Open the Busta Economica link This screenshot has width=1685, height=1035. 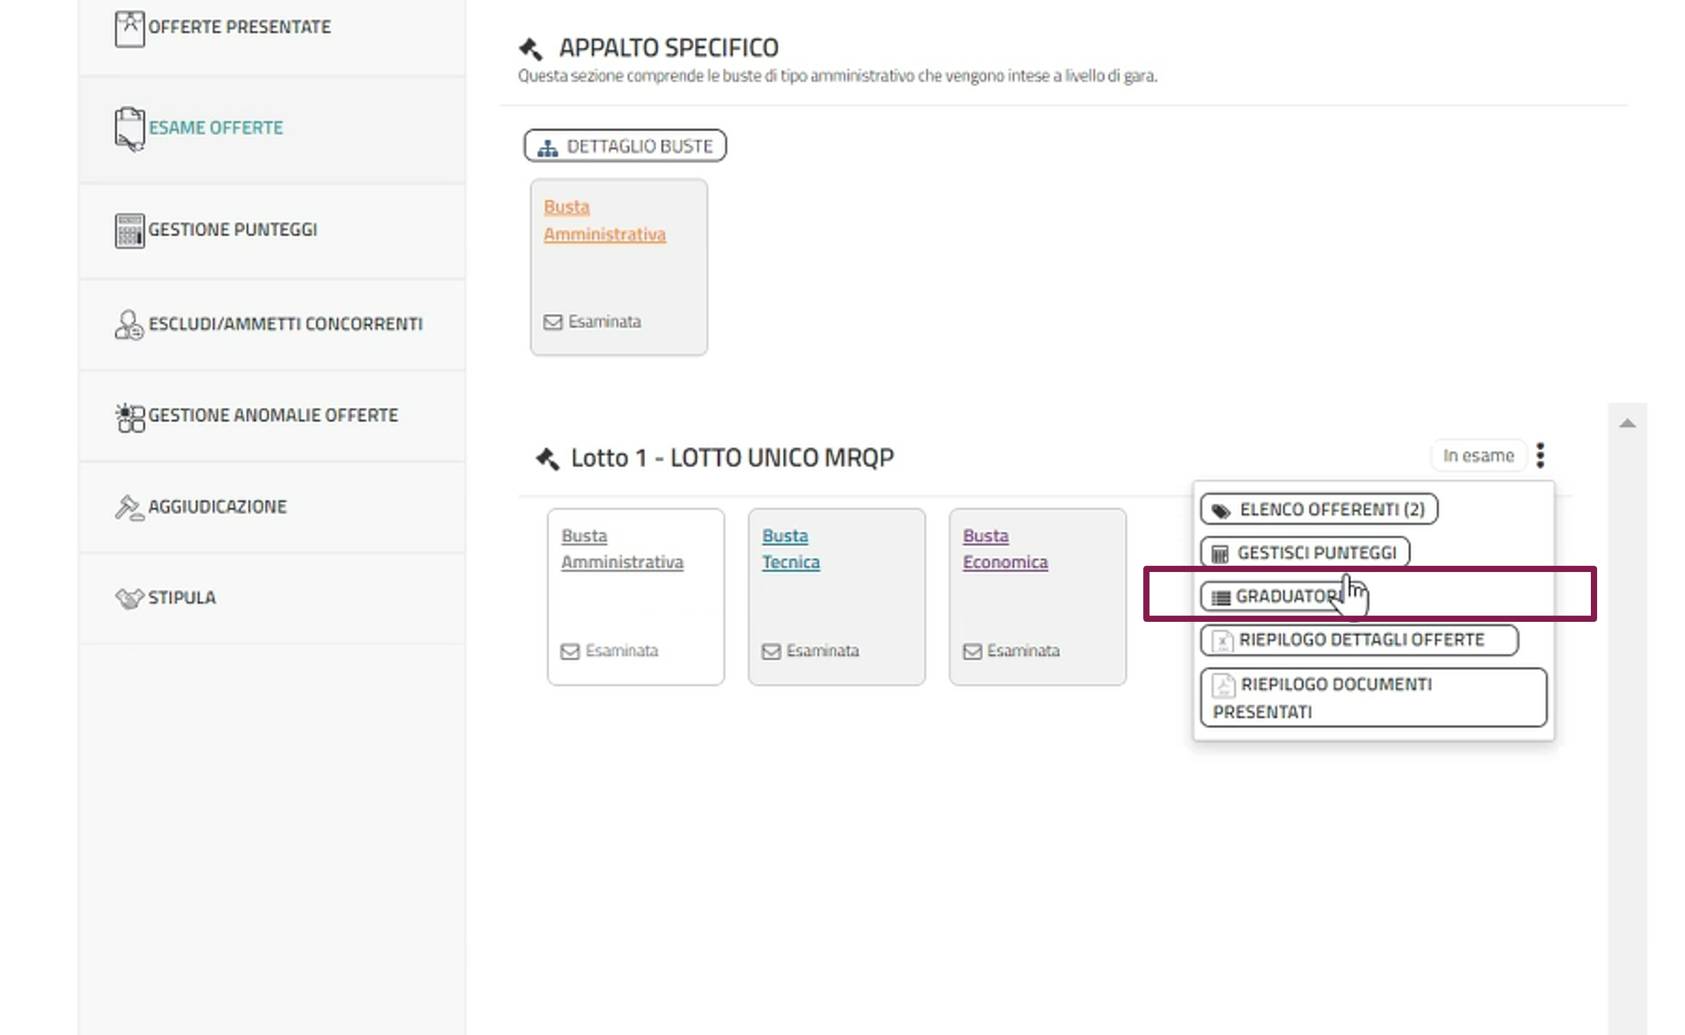click(1004, 549)
